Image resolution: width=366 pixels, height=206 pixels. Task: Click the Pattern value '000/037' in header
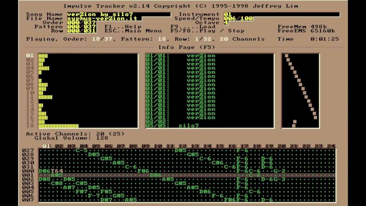[x=81, y=27]
